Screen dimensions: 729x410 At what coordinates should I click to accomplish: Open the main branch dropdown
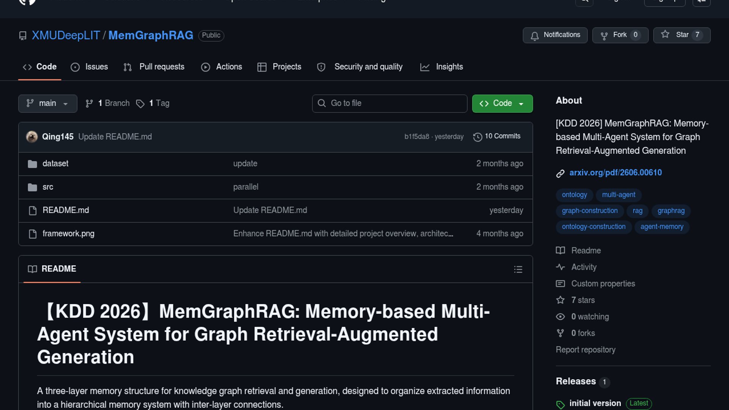pos(47,103)
